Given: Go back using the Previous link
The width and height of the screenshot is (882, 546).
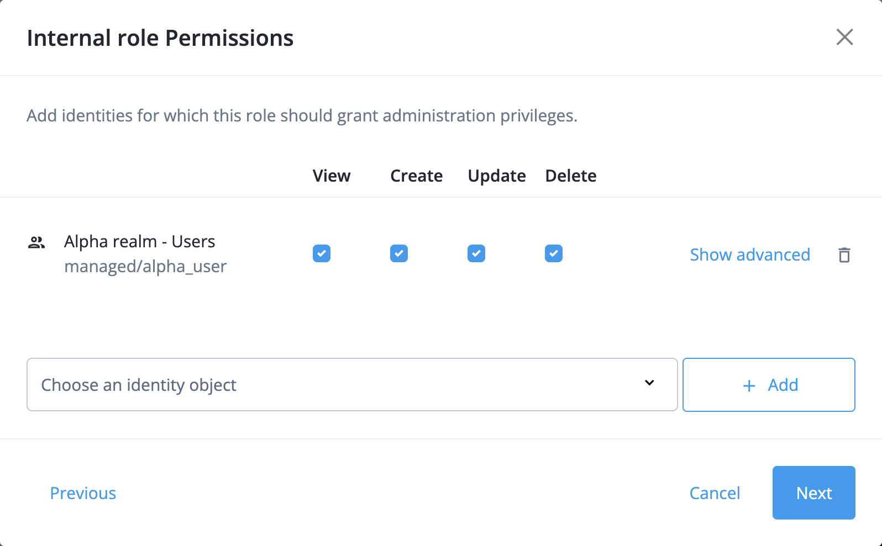Looking at the screenshot, I should tap(83, 492).
